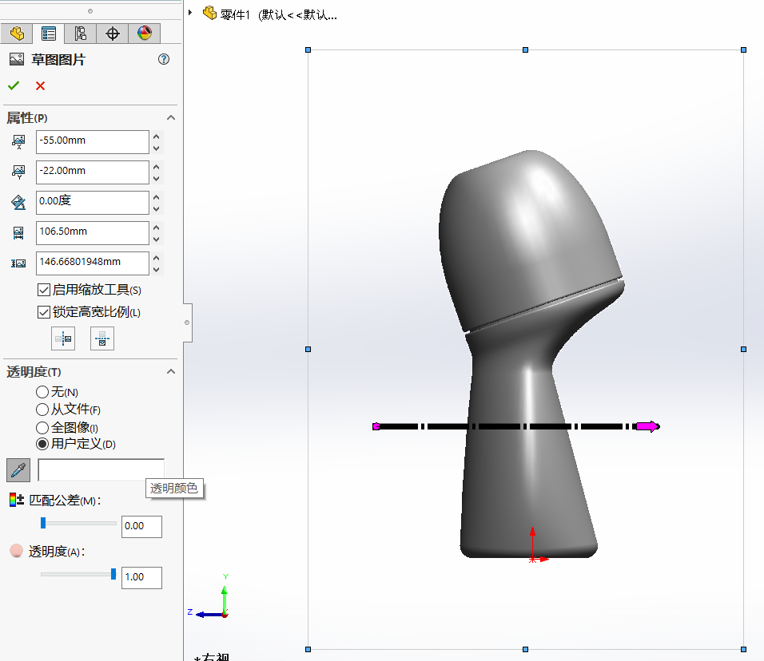Decrease height value with down arrow
Screen dimensions: 764x661
point(157,270)
